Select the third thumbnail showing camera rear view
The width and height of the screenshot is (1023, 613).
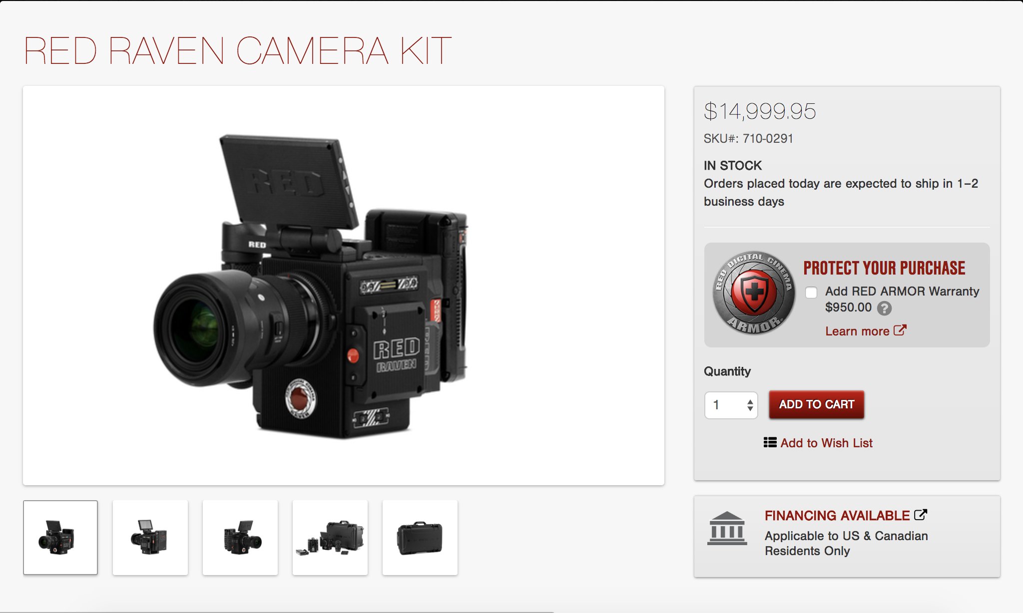240,538
